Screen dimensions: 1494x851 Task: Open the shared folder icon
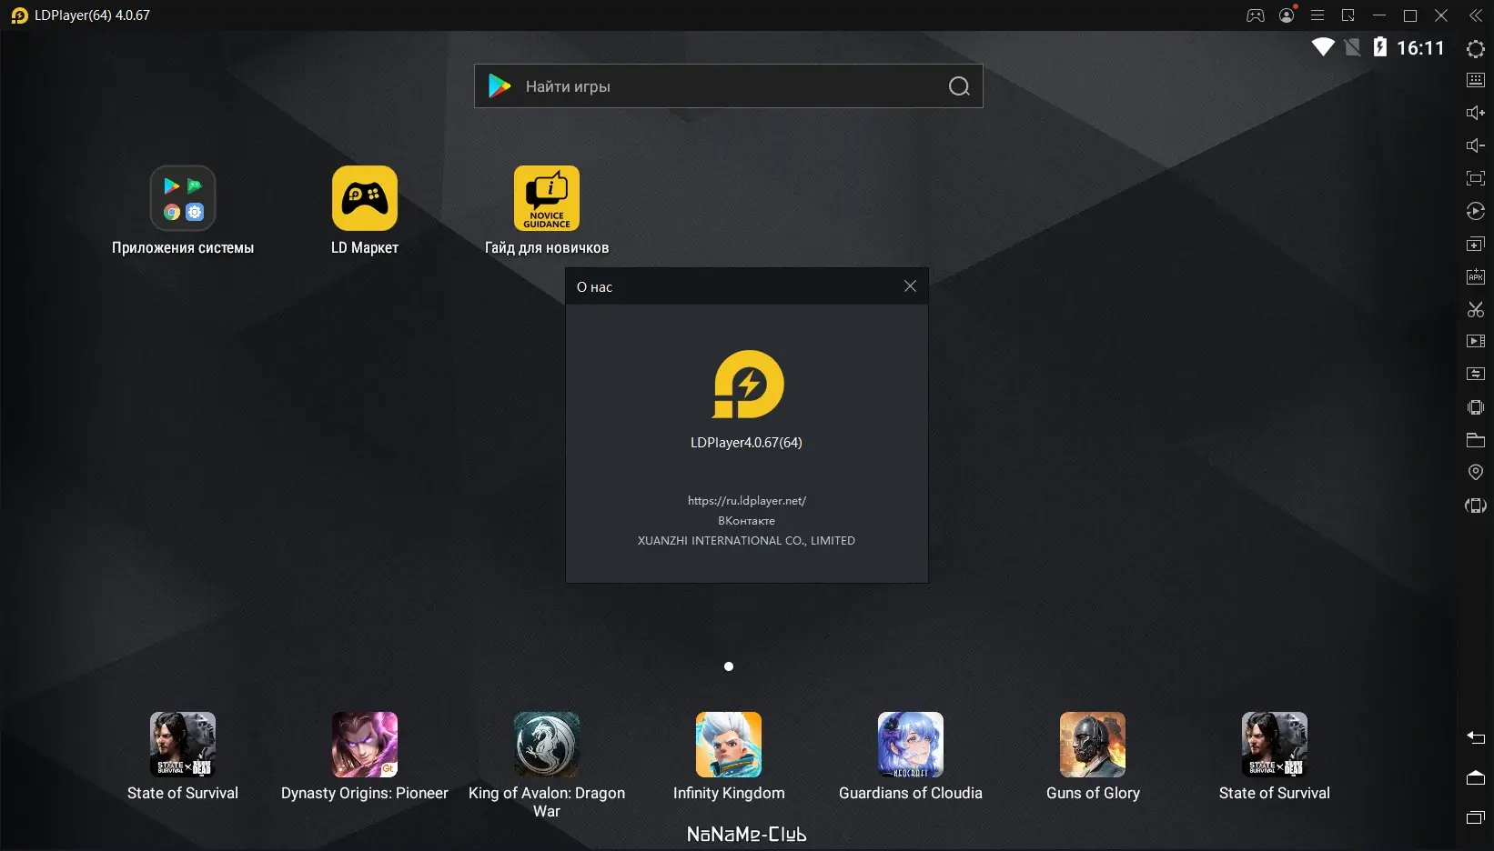(1476, 440)
